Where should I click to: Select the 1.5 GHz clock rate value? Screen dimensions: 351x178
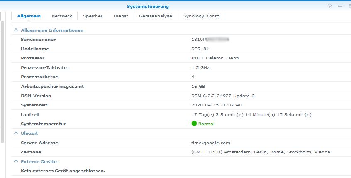coord(200,67)
